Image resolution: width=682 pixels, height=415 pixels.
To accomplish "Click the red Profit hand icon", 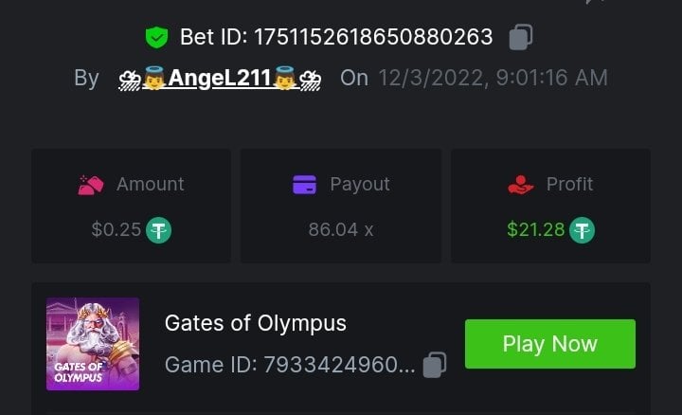I will (x=521, y=185).
